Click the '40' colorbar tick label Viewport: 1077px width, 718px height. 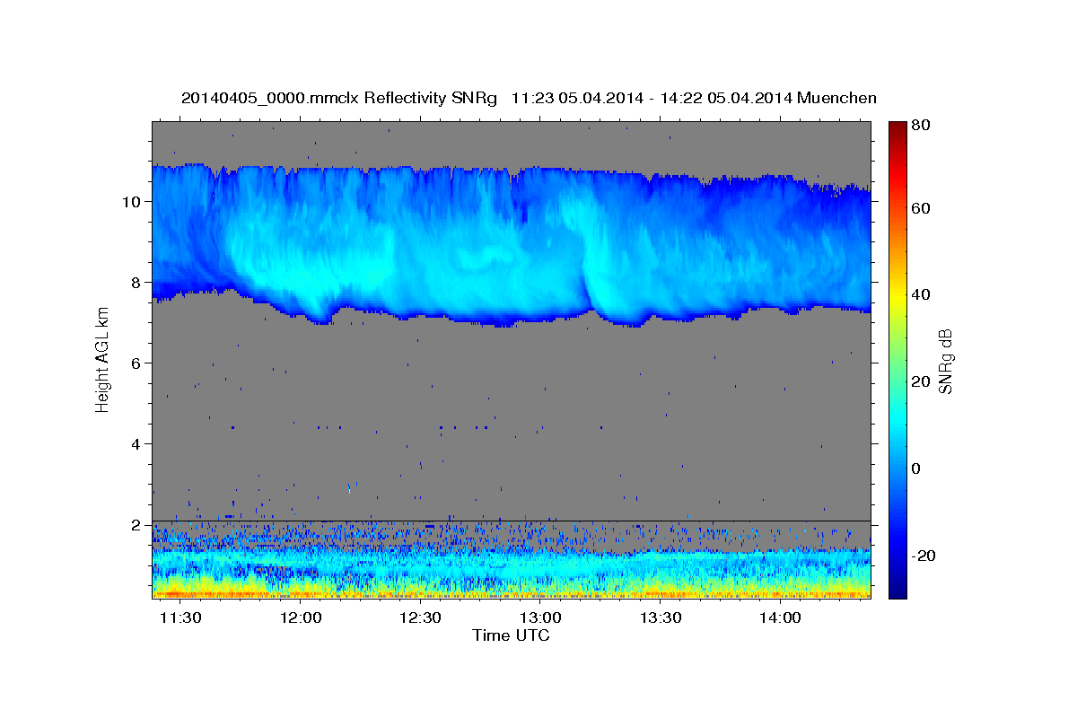920,294
